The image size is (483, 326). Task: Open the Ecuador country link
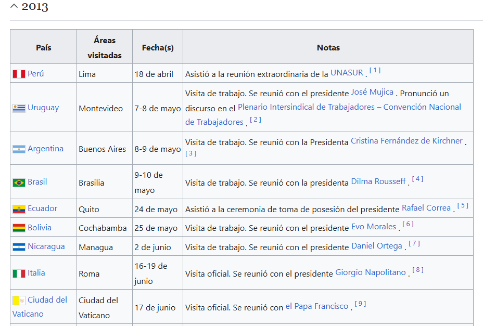click(x=43, y=208)
